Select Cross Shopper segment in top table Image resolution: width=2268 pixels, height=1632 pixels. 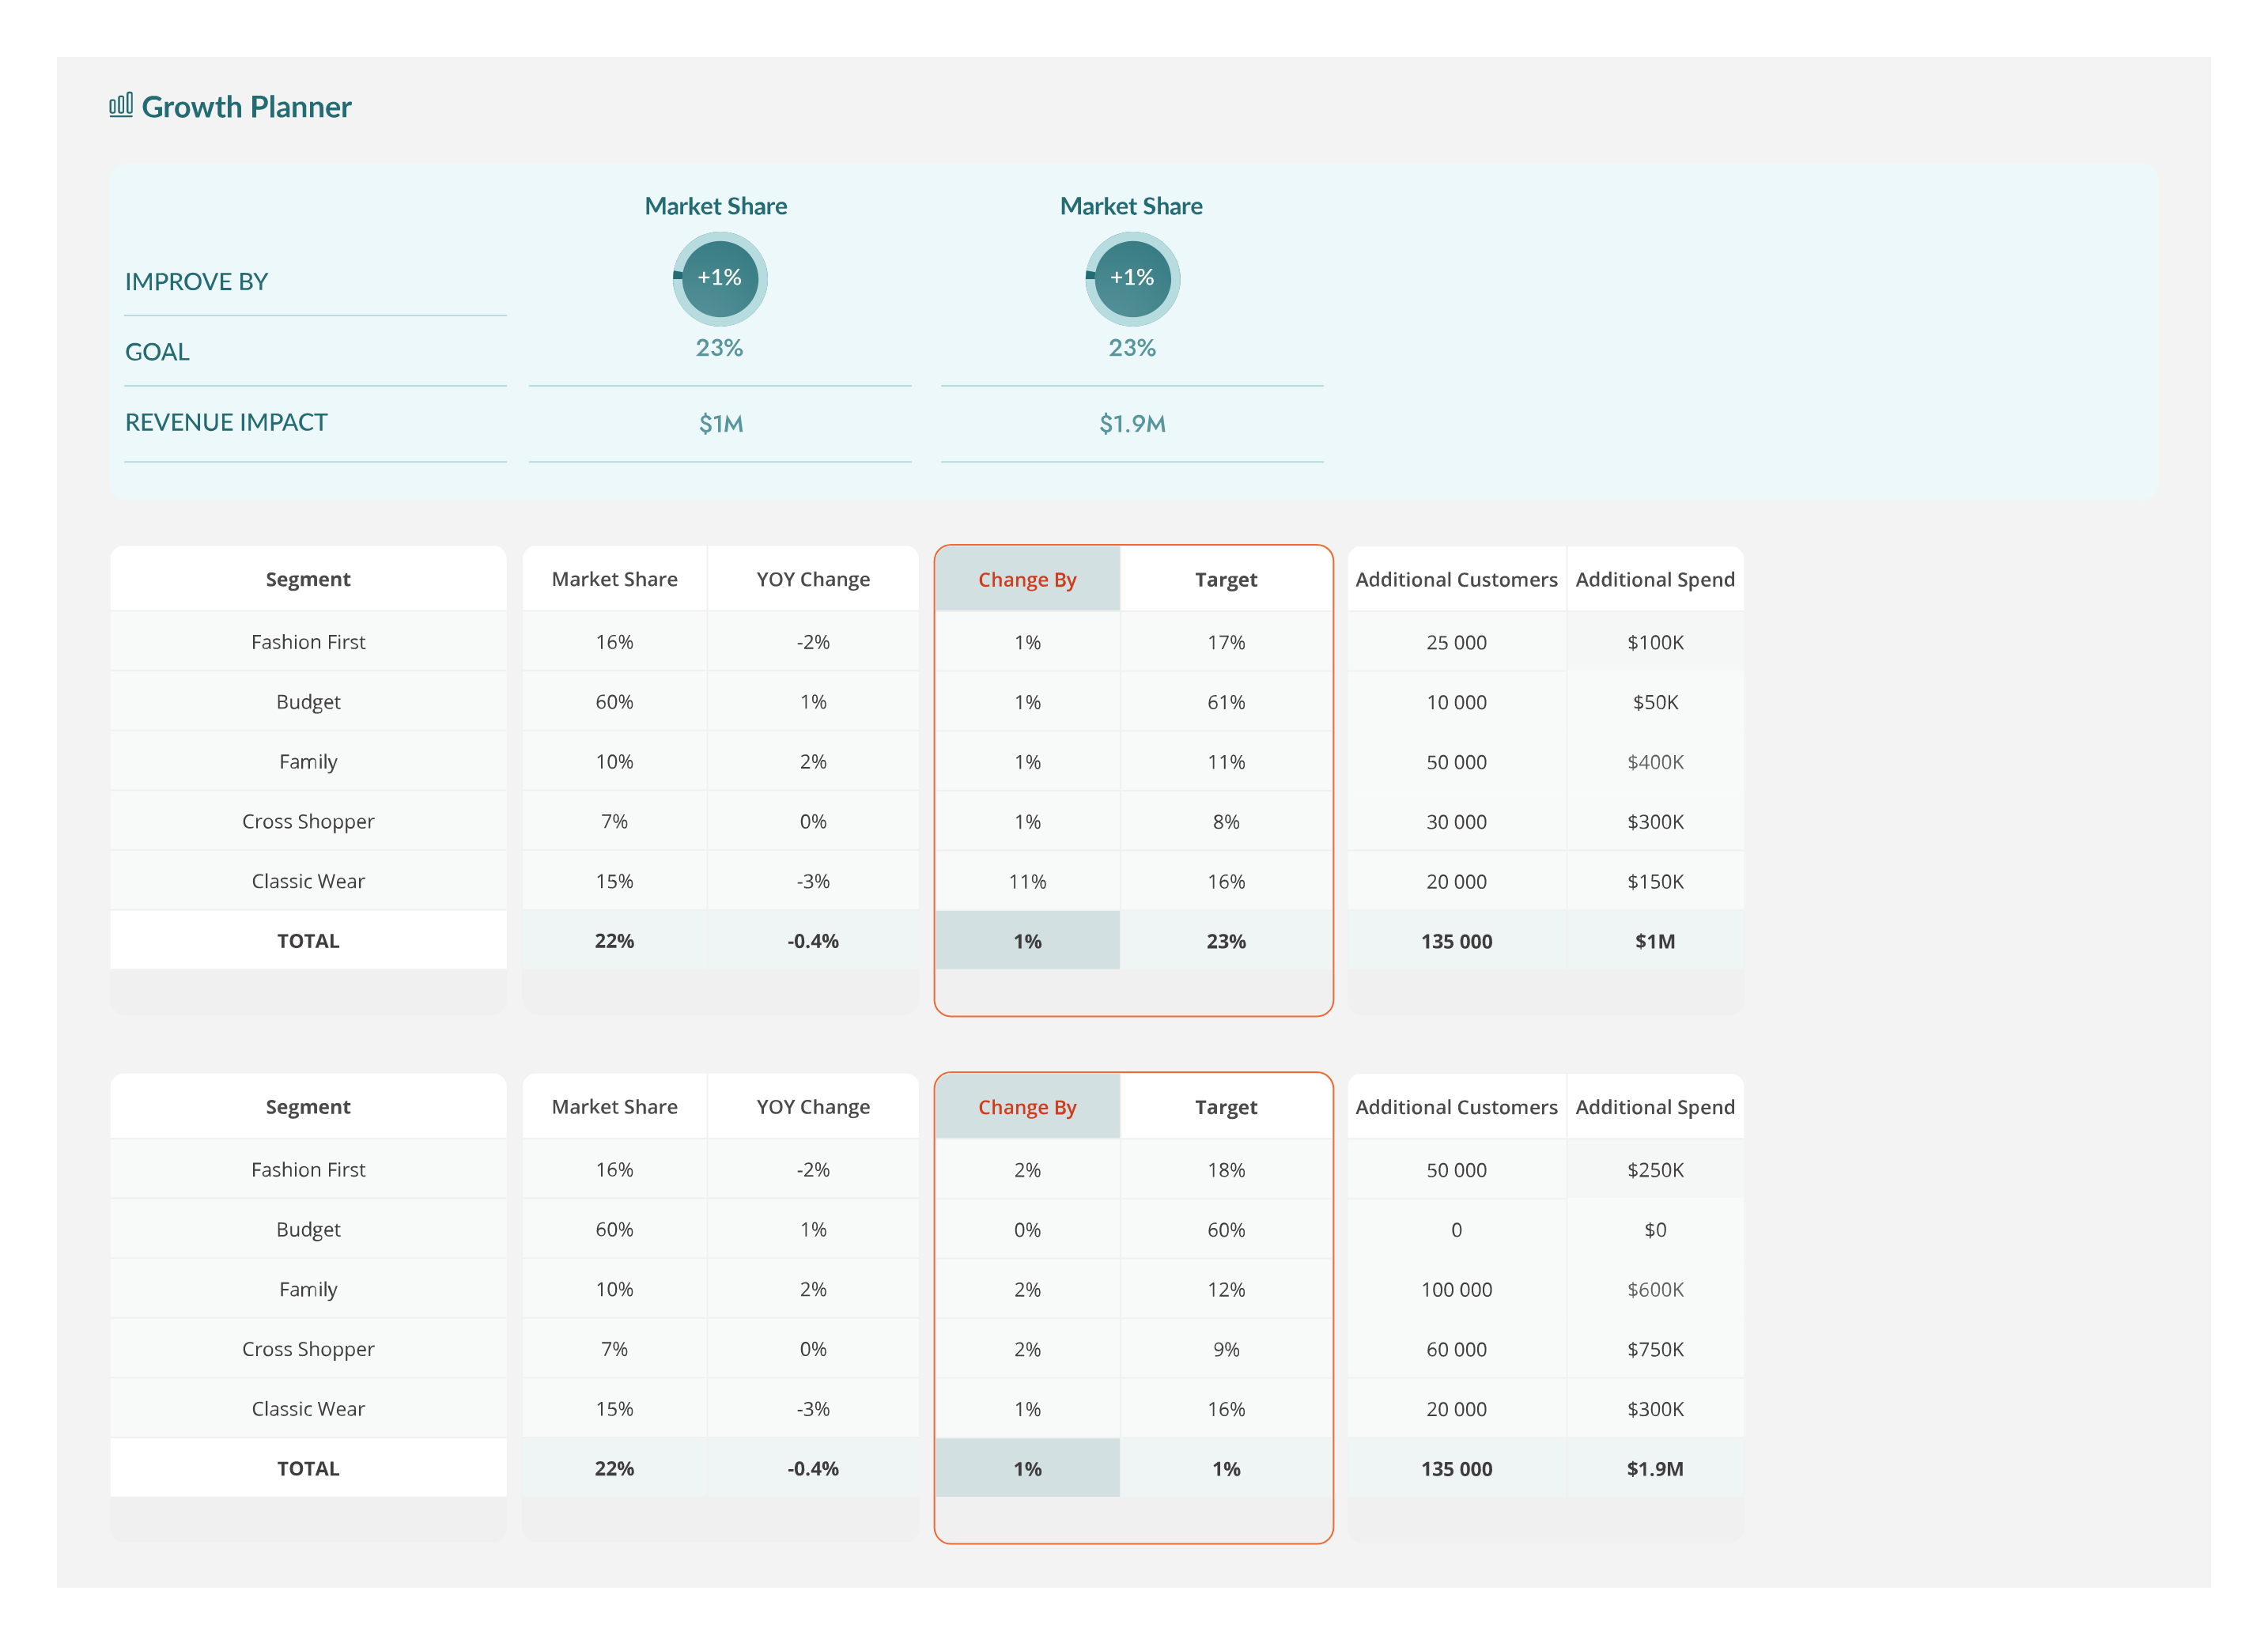[308, 821]
